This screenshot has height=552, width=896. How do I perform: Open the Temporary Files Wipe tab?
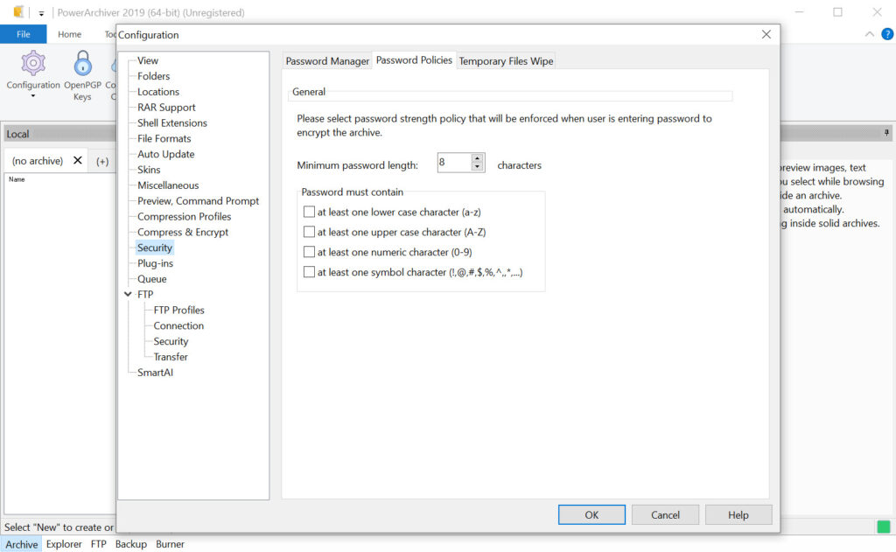(506, 61)
